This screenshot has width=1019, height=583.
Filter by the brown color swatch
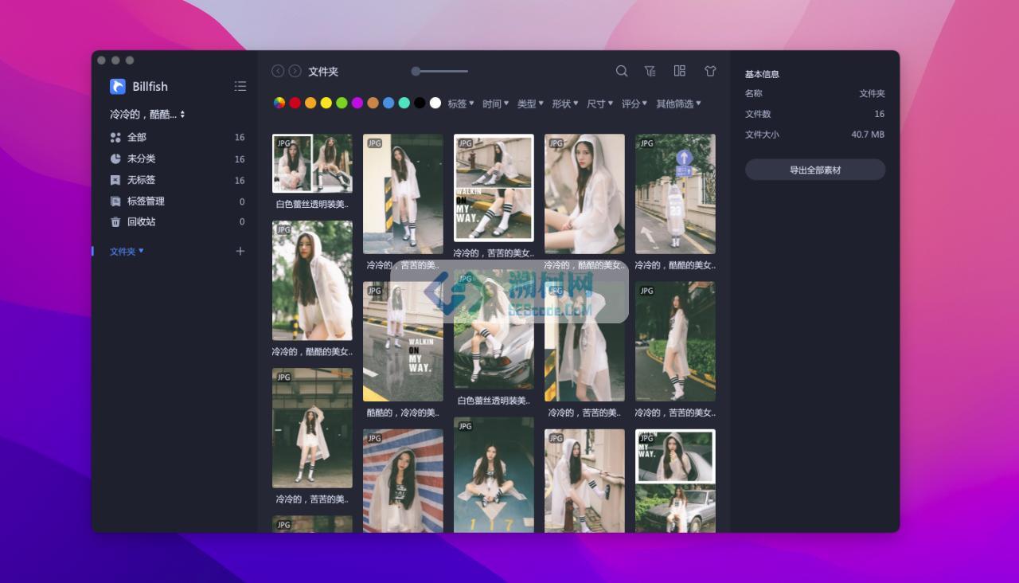(x=373, y=103)
